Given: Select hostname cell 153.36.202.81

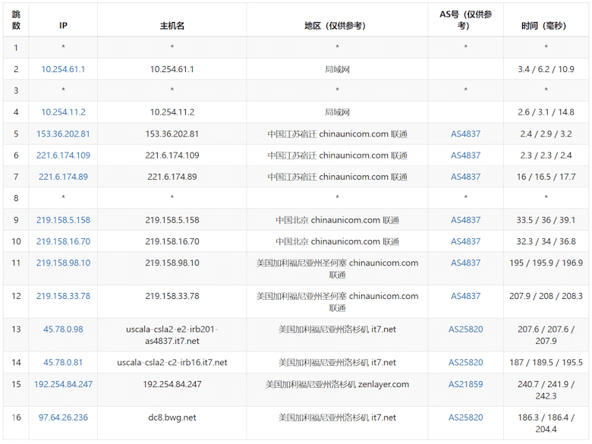Looking at the screenshot, I should (x=172, y=134).
